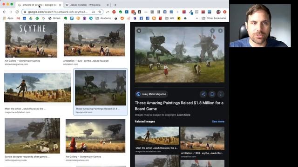This screenshot has width=298, height=167.
Task: Click the yellow C circle bookmark
Action: click(x=179, y=18)
